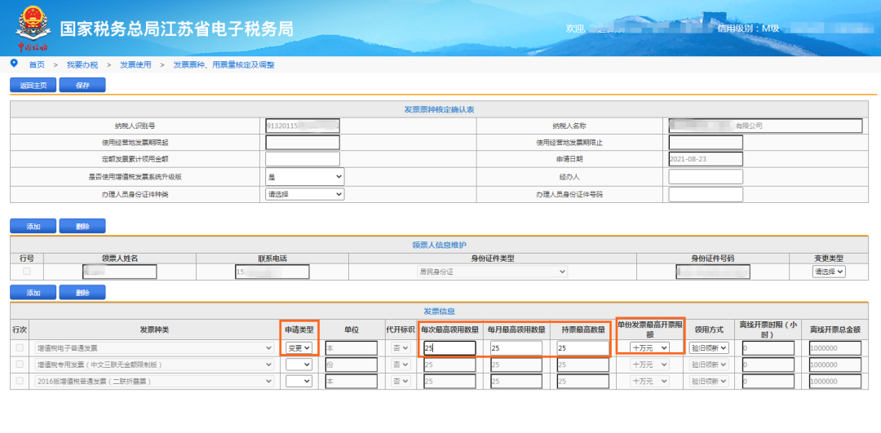881x433 pixels.
Task: Open 开票限额 dropdown in 增值税专用发票 row
Action: [x=649, y=365]
